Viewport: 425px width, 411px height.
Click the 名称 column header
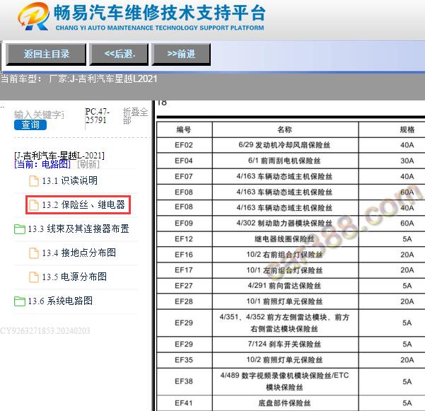pyautogui.click(x=285, y=129)
